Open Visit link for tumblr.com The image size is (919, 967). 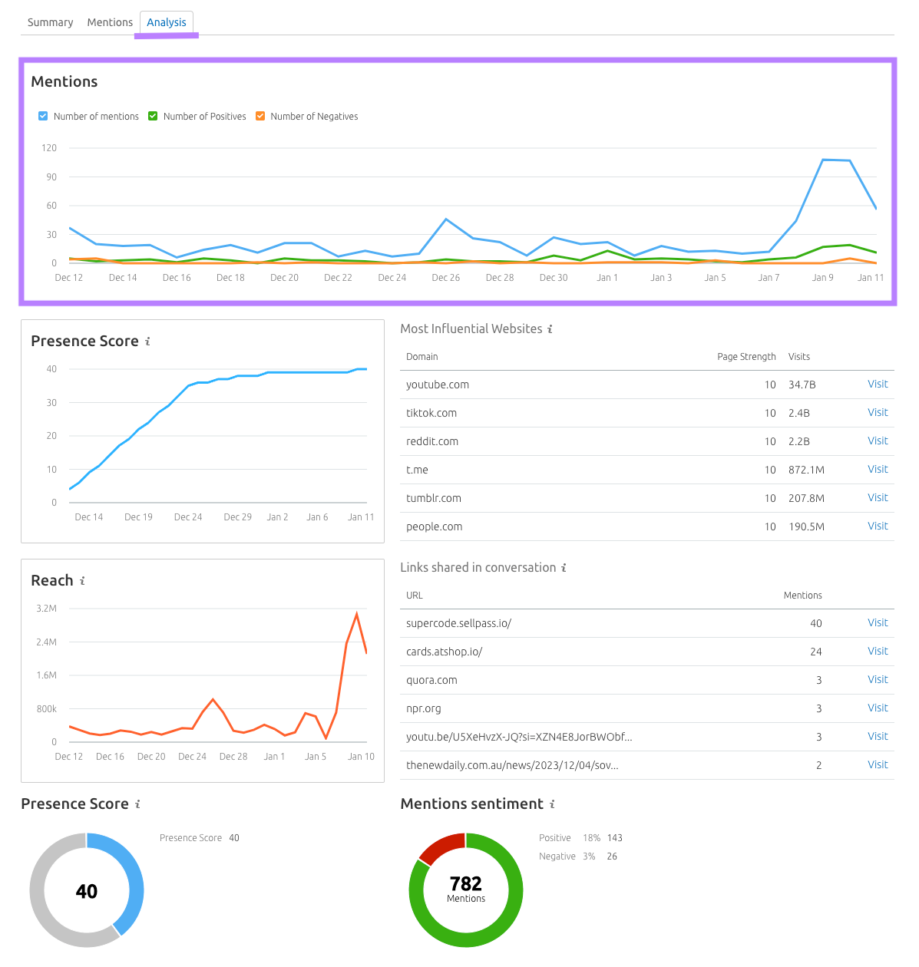pos(878,498)
